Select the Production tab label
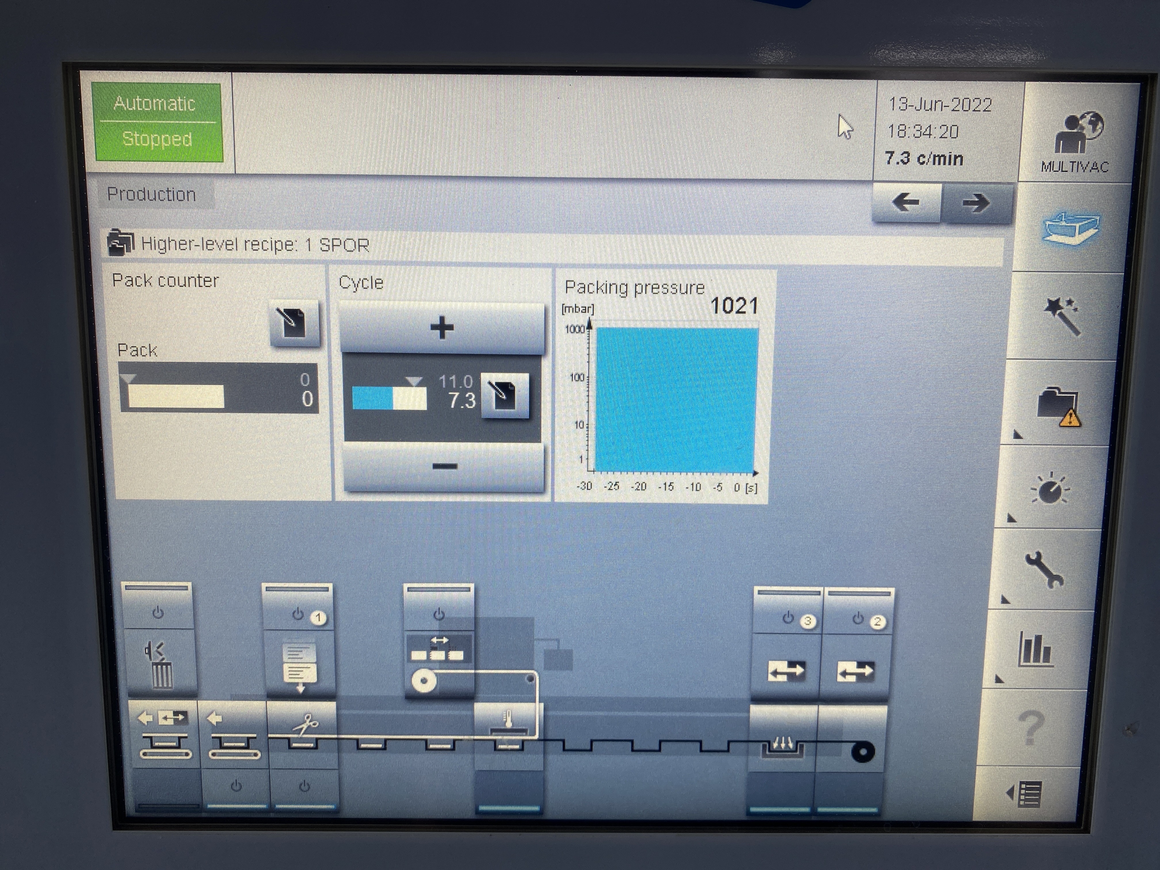 coord(152,194)
